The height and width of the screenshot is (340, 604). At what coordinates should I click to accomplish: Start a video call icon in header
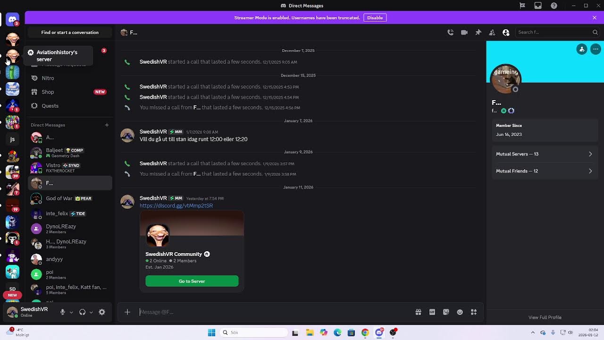click(x=464, y=32)
